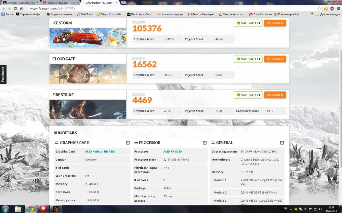Screen dimensions: 342x213
Task: Click the Ice Storm spaceship thumbnail
Action: [88, 37]
